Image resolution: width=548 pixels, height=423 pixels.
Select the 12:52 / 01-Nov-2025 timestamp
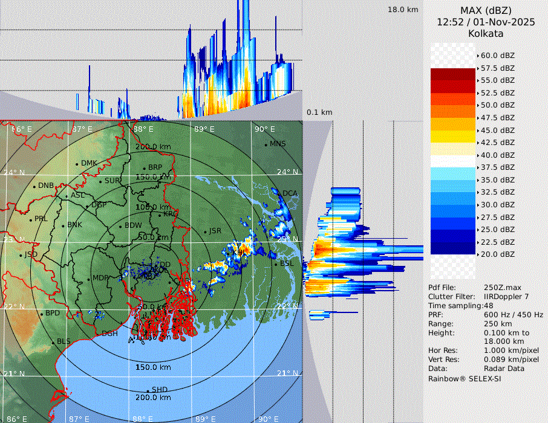coord(486,22)
